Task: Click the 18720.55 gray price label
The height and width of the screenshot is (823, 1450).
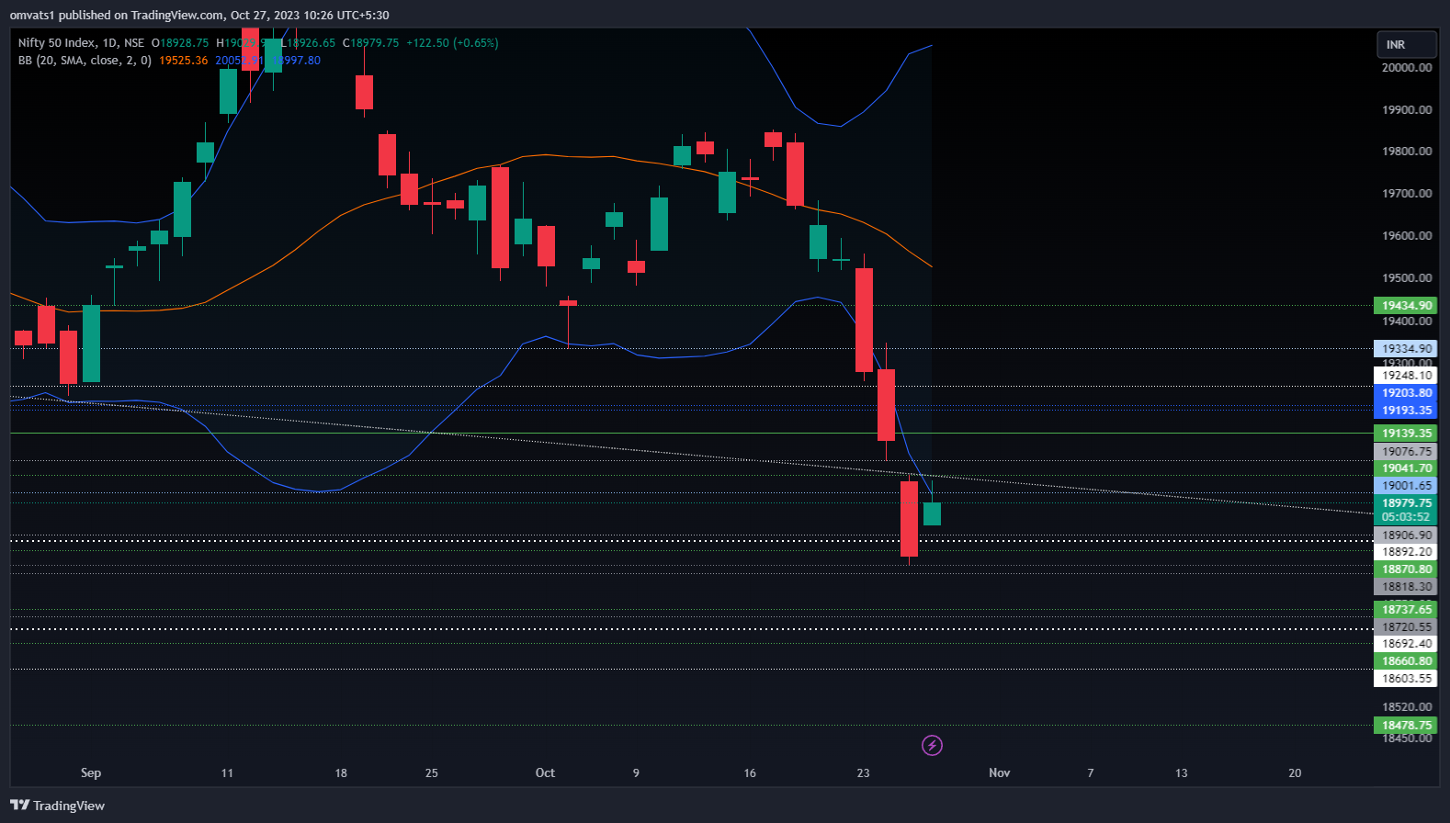Action: (1406, 627)
